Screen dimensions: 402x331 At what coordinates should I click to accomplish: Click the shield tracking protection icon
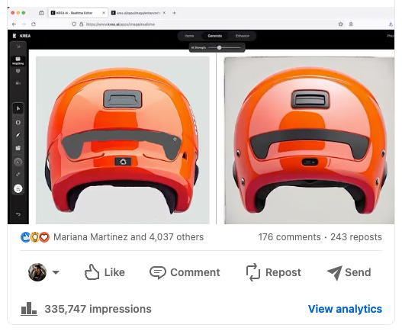click(x=74, y=24)
